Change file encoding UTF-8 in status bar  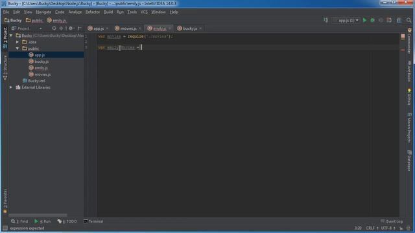388,228
